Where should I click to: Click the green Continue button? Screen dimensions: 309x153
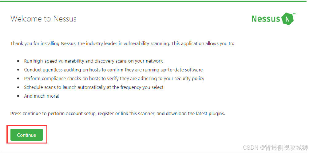[27, 135]
